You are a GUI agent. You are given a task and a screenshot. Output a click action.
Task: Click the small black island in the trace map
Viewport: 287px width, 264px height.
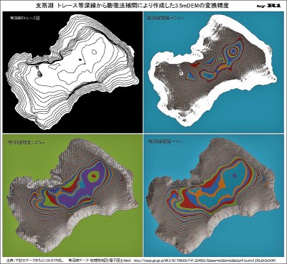tap(80, 59)
